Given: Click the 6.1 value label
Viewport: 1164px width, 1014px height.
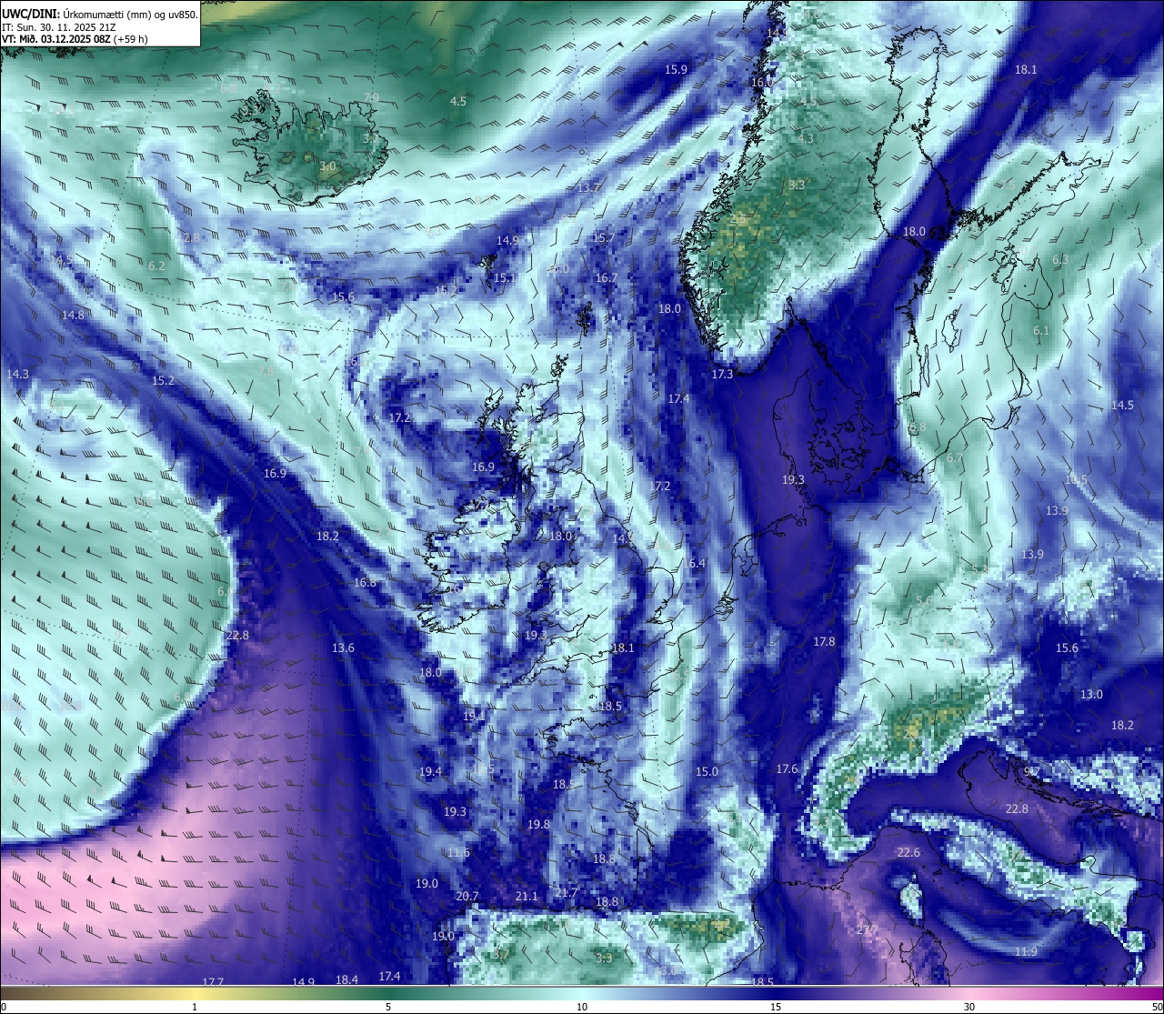Looking at the screenshot, I should click(1041, 330).
